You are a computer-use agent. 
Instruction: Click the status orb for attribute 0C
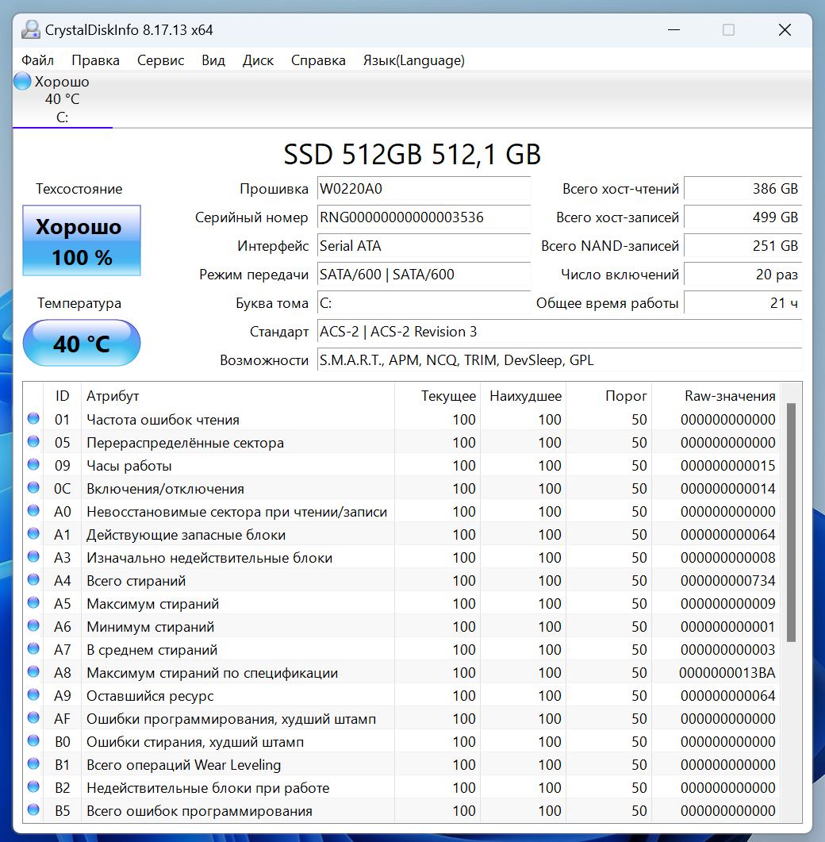33,487
